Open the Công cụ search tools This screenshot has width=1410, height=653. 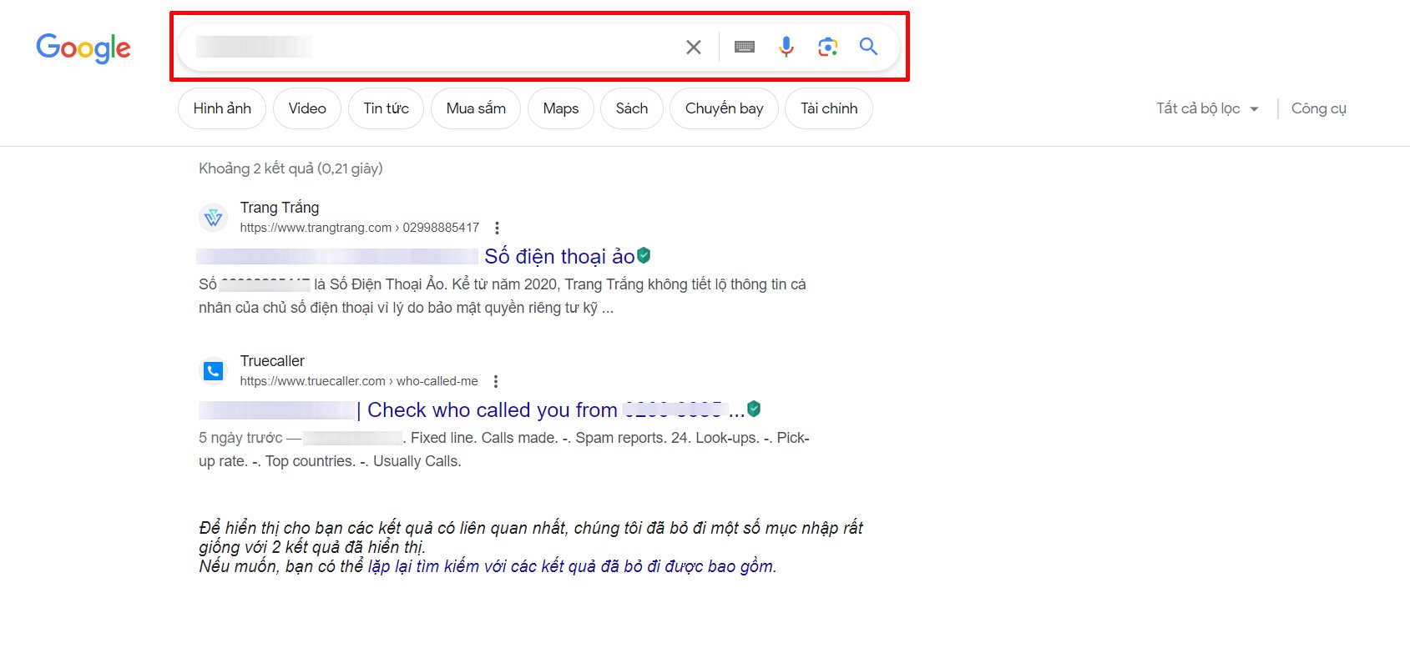[1319, 108]
